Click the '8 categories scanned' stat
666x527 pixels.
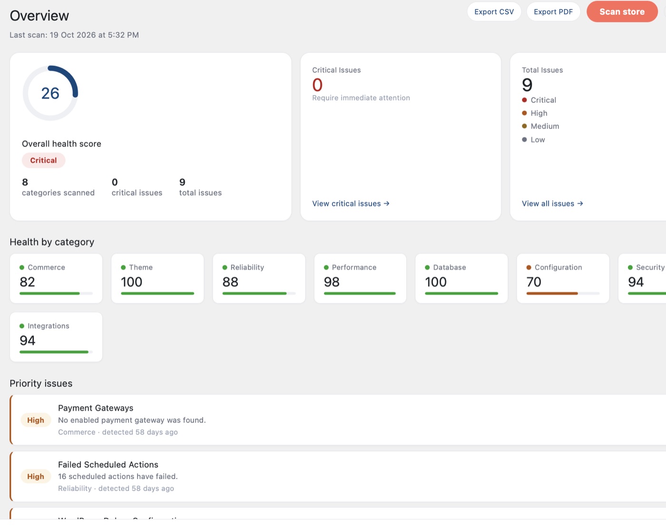[58, 187]
